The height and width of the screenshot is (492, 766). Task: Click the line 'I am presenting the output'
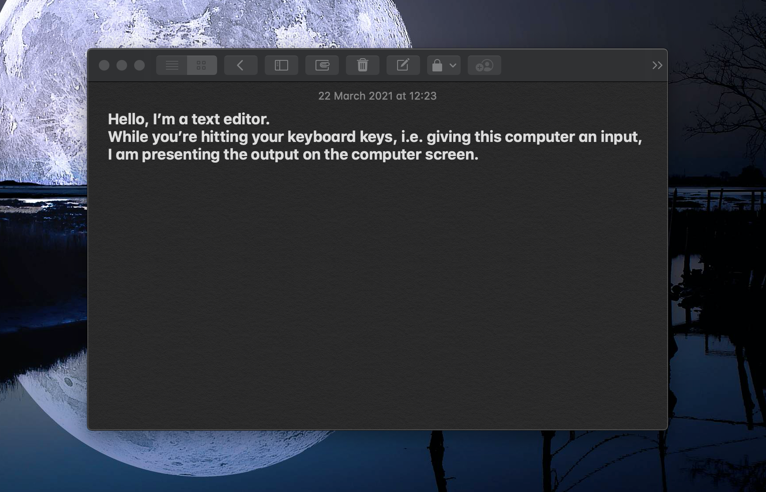tap(293, 154)
